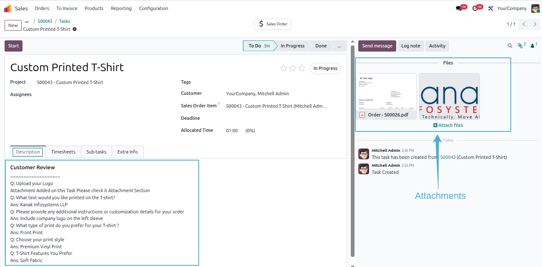Click the Start timer button
This screenshot has width=542, height=267.
coord(13,46)
